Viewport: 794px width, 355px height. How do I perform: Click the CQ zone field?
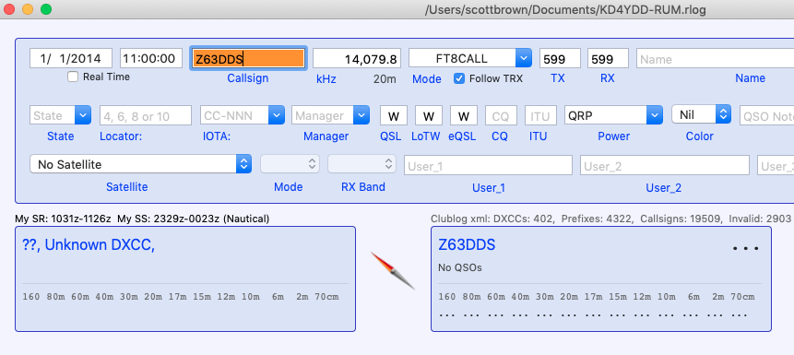[501, 115]
